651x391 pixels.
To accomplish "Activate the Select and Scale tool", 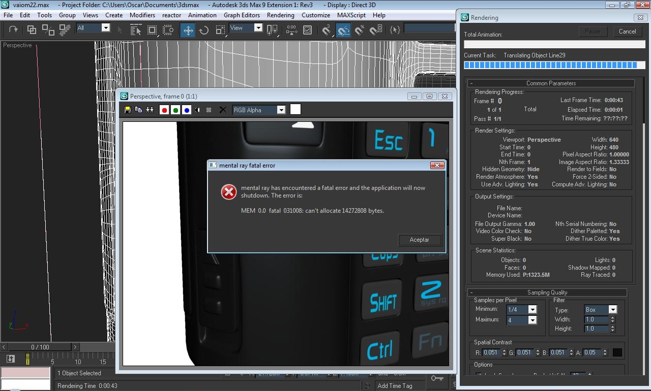I will pos(221,29).
